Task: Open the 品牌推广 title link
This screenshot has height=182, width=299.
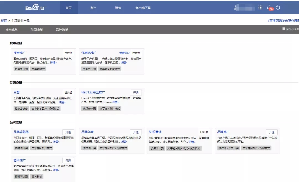Action: [x=223, y=132]
